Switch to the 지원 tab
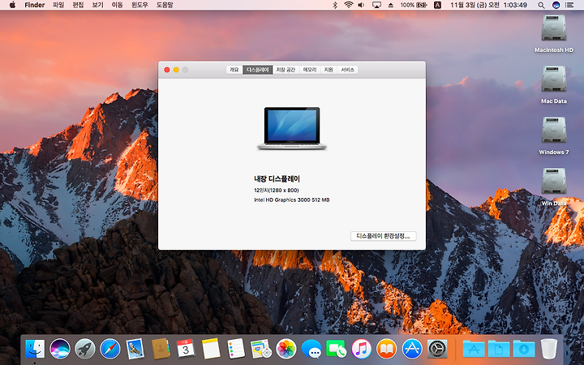Image resolution: width=584 pixels, height=365 pixels. [328, 70]
